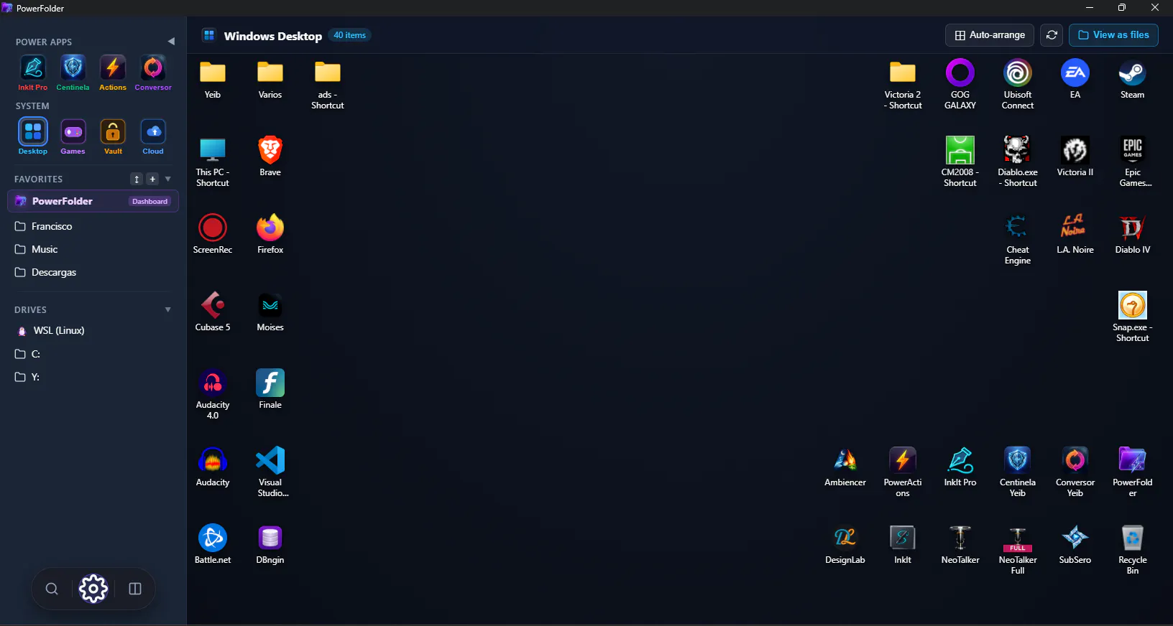Refresh the desktop view
The image size is (1173, 626).
[1052, 34]
